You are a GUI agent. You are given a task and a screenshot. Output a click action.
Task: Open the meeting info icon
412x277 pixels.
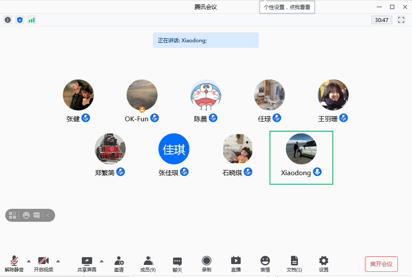(x=8, y=19)
